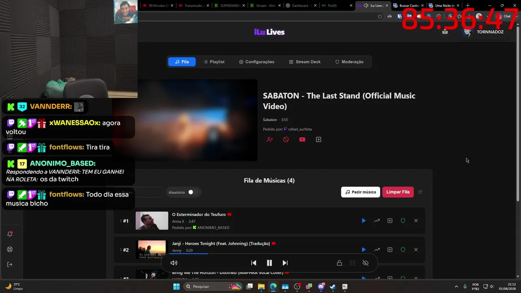
Task: Move O Exterminador do Teufuro up the queue
Action: 377,221
